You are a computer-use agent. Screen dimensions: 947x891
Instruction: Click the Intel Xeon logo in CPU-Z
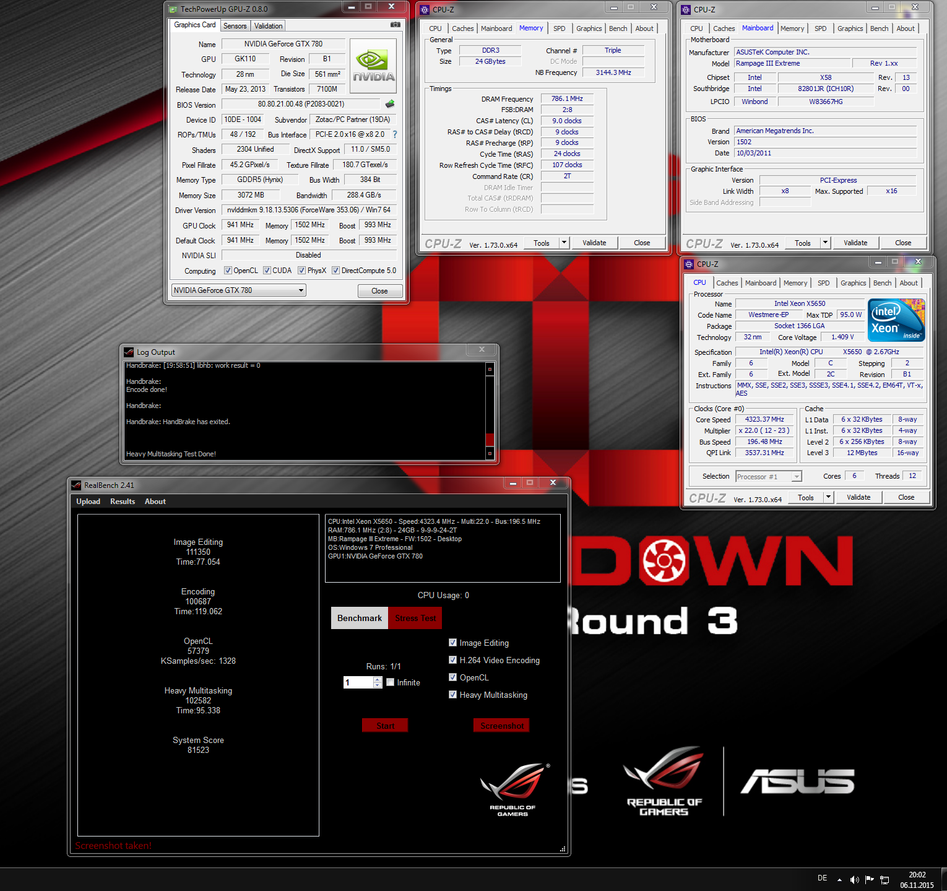tap(896, 320)
